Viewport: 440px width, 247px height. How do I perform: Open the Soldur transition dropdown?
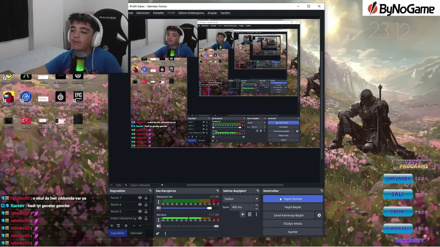[x=241, y=199]
